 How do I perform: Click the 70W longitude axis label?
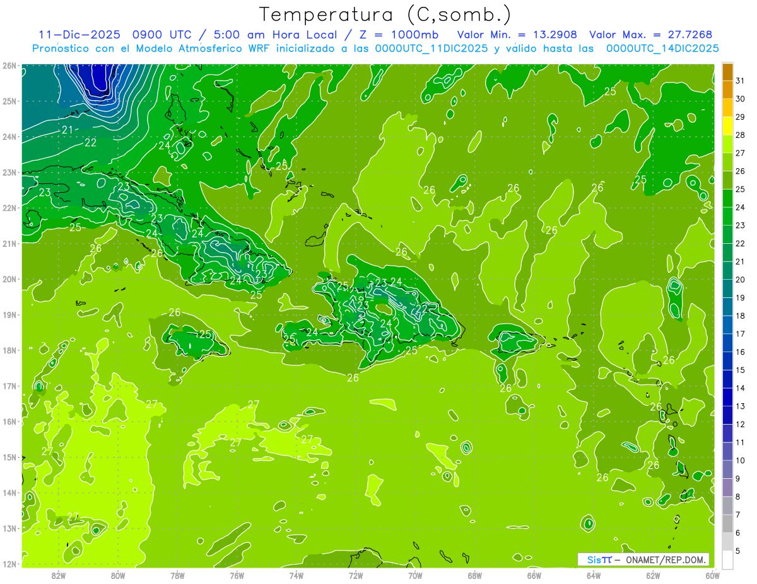(x=415, y=575)
